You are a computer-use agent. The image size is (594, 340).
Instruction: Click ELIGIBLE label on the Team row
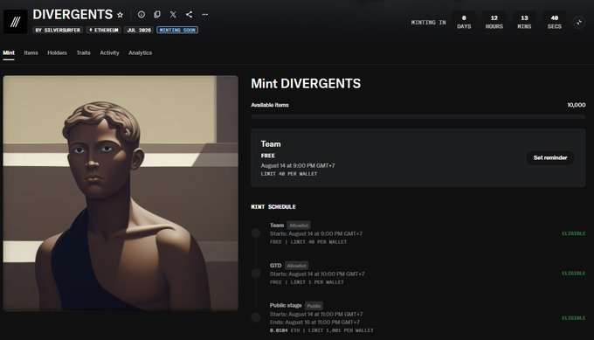point(573,233)
